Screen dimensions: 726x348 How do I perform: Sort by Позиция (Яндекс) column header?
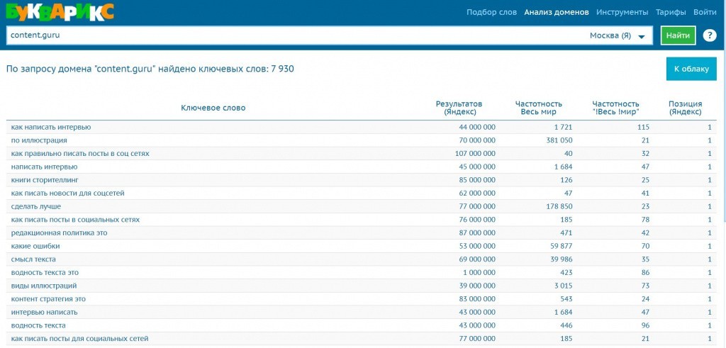(x=685, y=108)
